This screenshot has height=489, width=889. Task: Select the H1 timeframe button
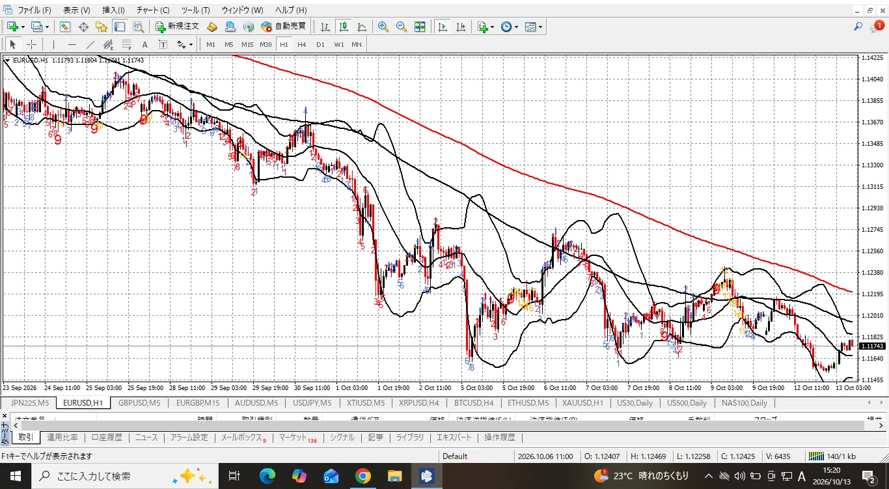pyautogui.click(x=284, y=44)
